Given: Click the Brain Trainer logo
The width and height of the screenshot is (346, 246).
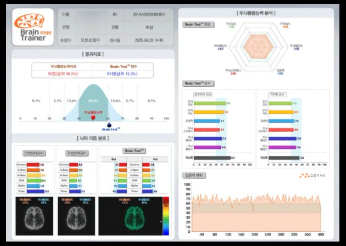Looking at the screenshot, I should click(x=33, y=27).
